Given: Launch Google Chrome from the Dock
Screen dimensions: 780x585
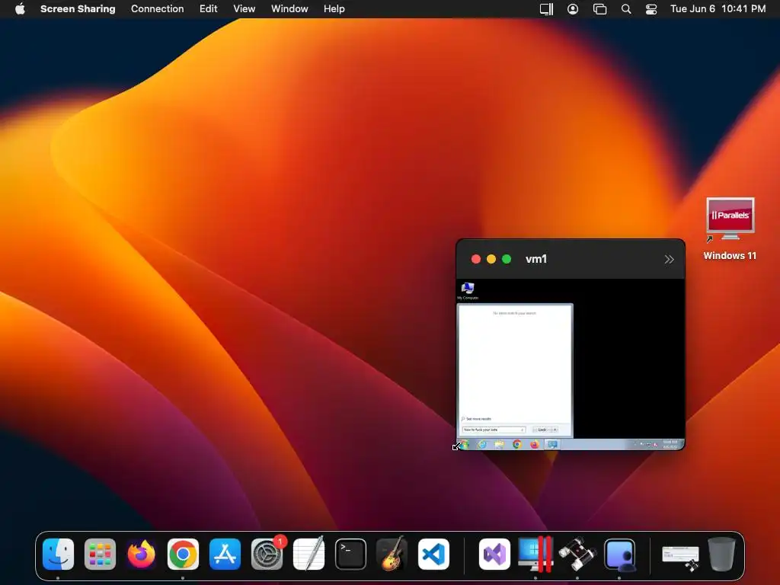Looking at the screenshot, I should pyautogui.click(x=183, y=554).
